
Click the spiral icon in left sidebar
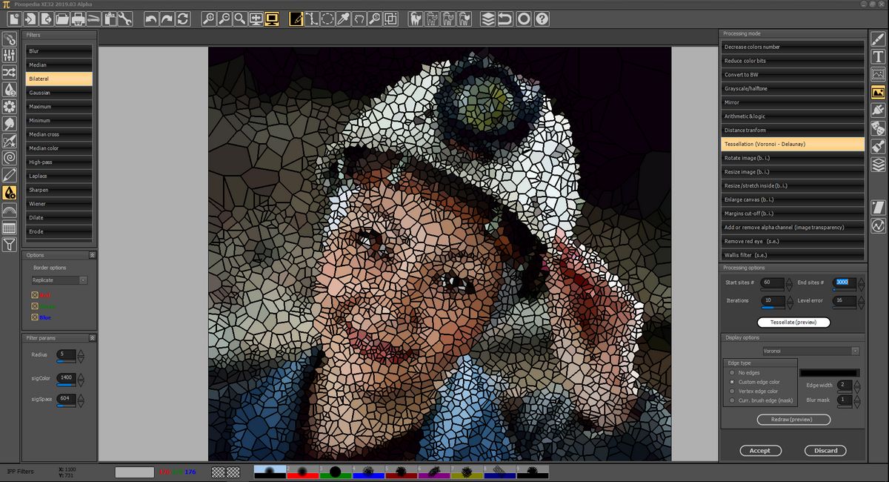[10, 158]
